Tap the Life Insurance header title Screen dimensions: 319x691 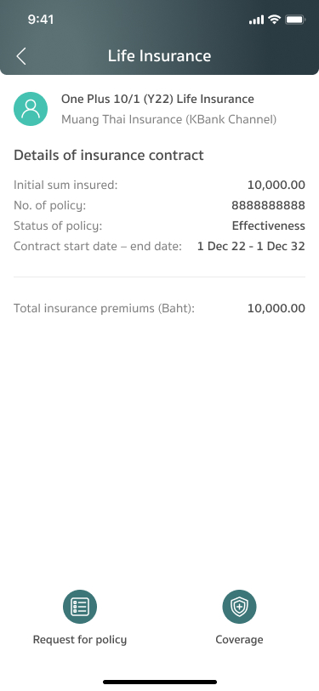[x=160, y=56]
